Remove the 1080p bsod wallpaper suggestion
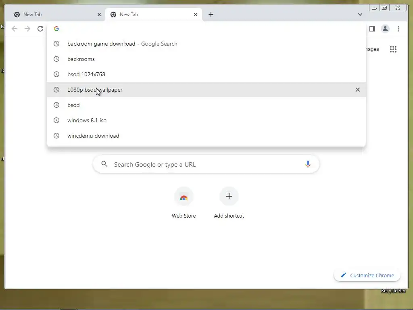Screen dimensions: 413x310 tap(358, 90)
